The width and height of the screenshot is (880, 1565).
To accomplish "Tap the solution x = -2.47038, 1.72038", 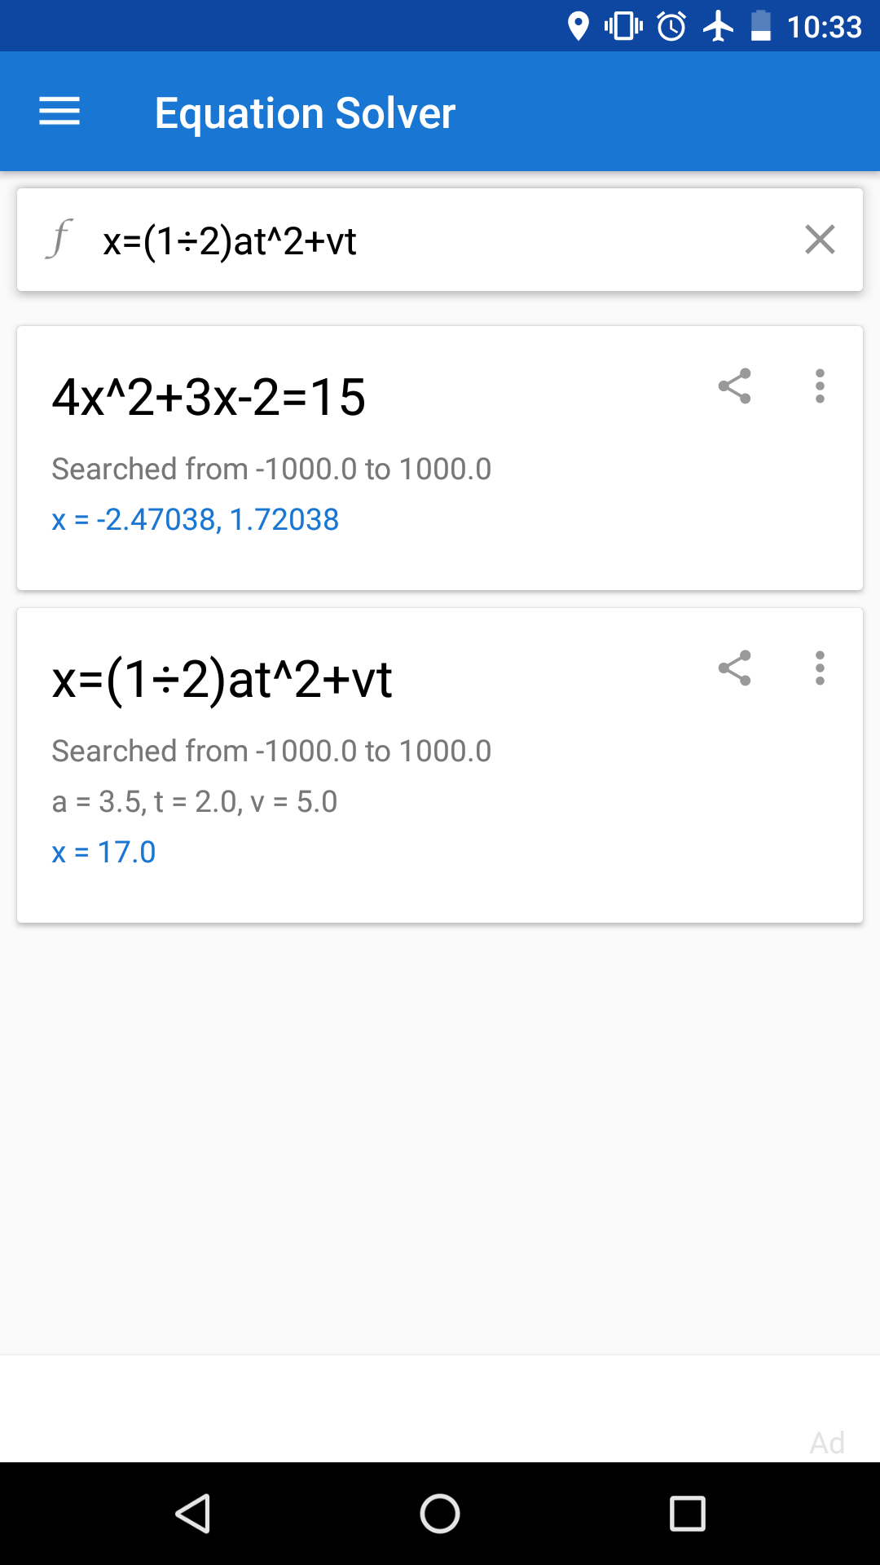I will click(196, 519).
